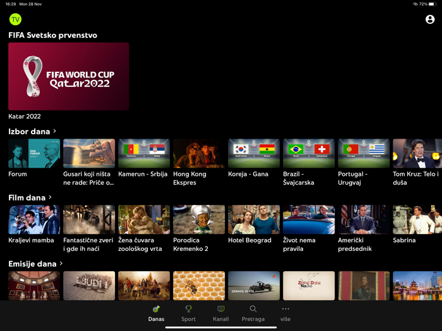Open the Američki predsednik thumbnail
Image resolution: width=442 pixels, height=331 pixels.
pos(364,219)
